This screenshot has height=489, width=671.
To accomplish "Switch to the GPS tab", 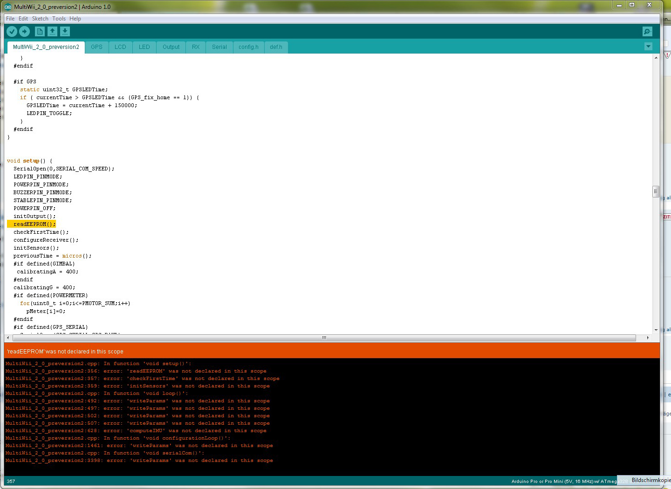I will (x=96, y=47).
